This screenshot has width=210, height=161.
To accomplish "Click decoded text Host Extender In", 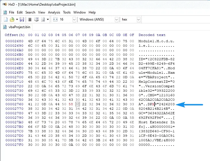I will click(x=157, y=122).
